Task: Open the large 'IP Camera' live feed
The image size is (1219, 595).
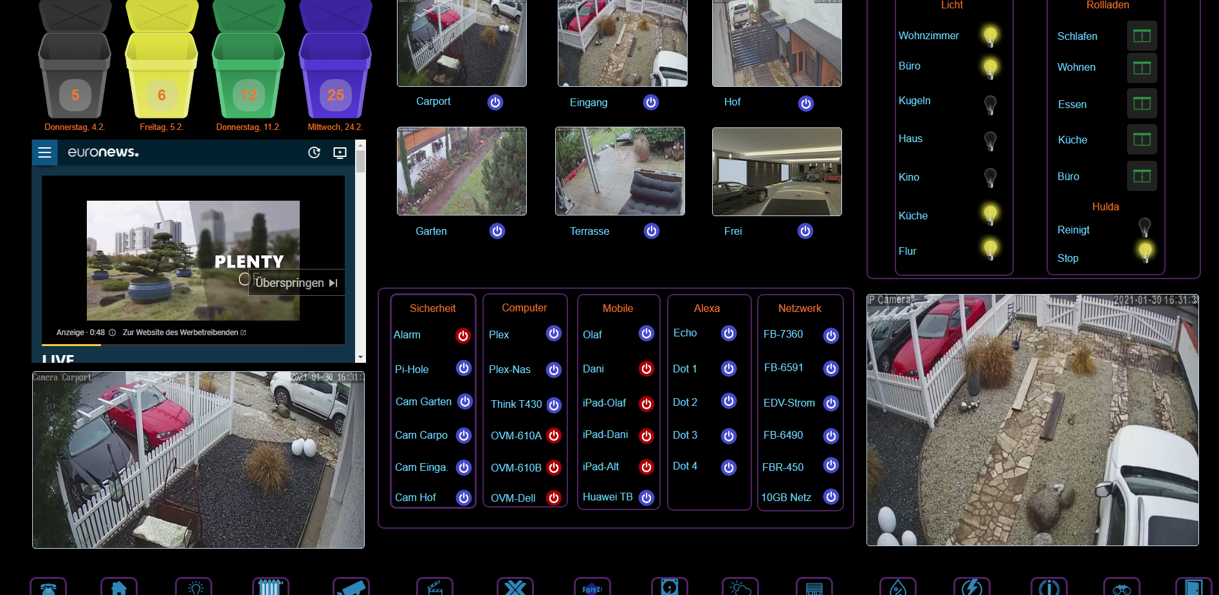Action: 1032,420
